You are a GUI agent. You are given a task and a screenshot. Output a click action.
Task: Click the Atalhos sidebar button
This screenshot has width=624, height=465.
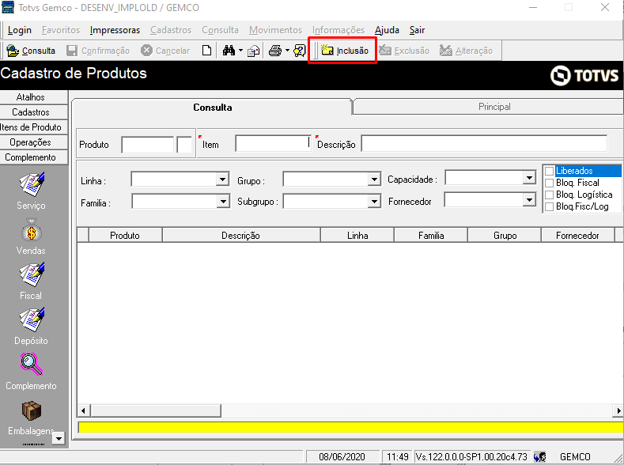(33, 97)
